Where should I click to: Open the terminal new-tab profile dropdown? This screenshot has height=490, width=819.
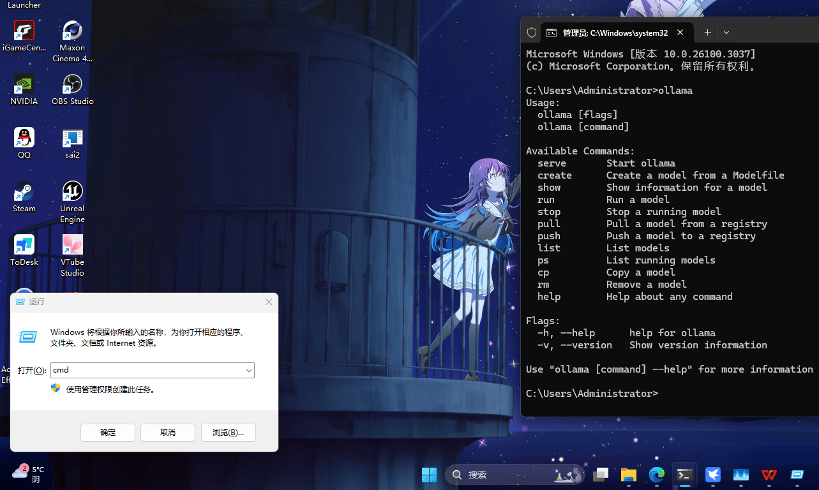726,33
